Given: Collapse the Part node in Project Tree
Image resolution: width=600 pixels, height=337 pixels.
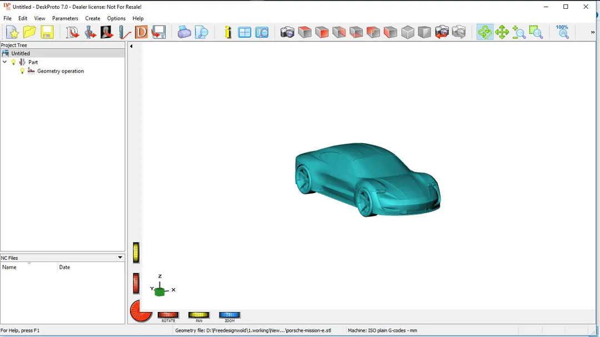Looking at the screenshot, I should [x=4, y=62].
